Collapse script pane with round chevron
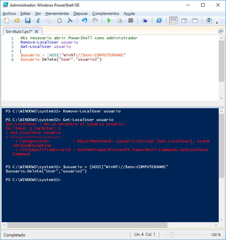This screenshot has width=226, height=240. pos(221,31)
